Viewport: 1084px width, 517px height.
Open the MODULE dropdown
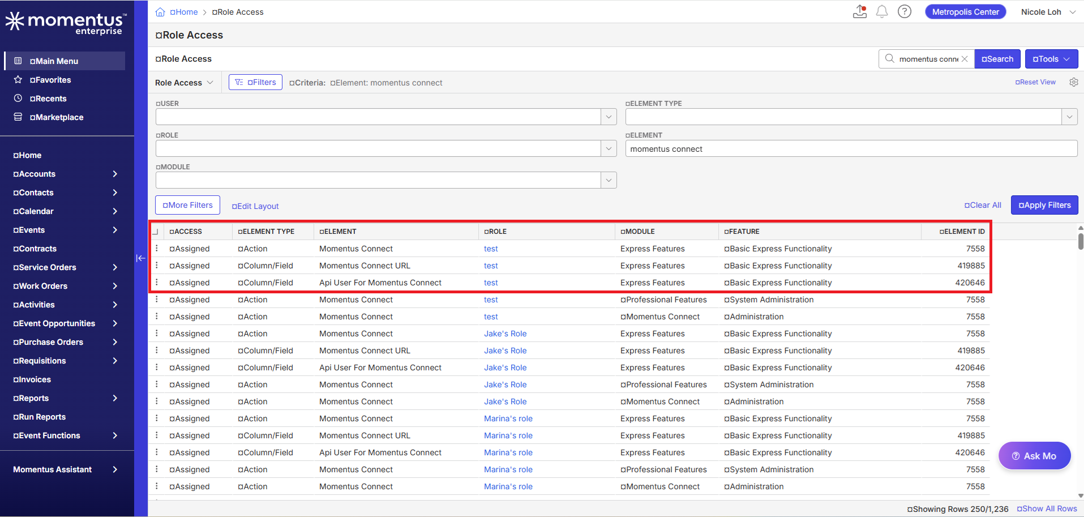[x=609, y=180]
